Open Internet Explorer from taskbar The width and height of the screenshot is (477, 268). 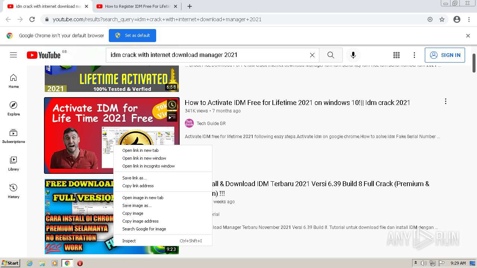click(x=30, y=263)
